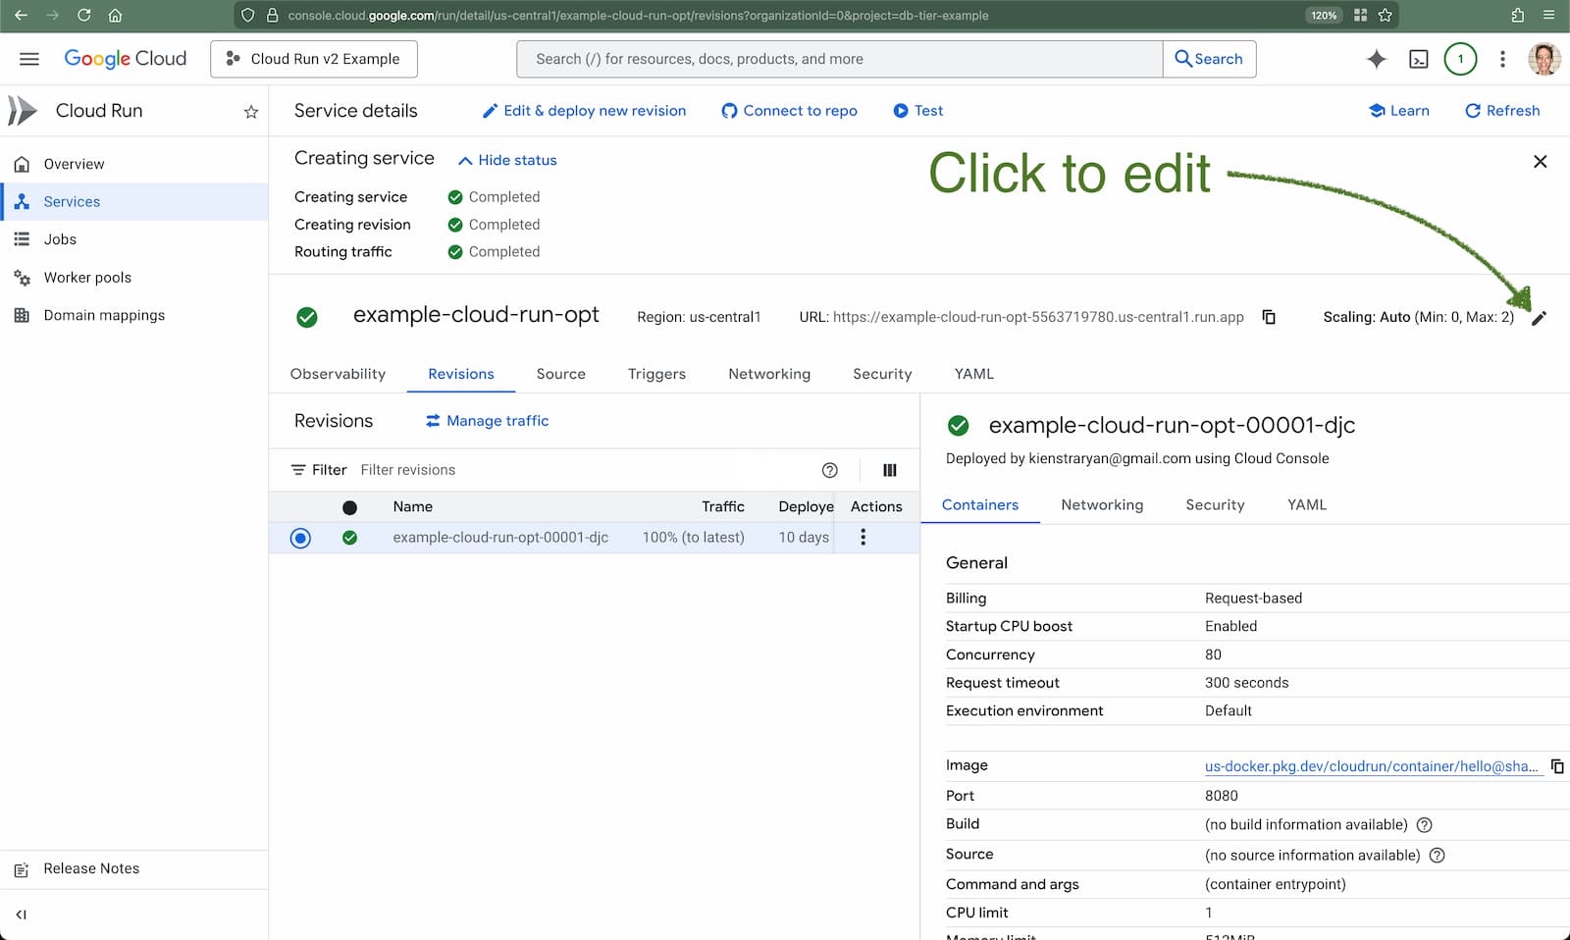This screenshot has height=940, width=1570.
Task: Edit scaling with the pencil icon
Action: point(1539,317)
